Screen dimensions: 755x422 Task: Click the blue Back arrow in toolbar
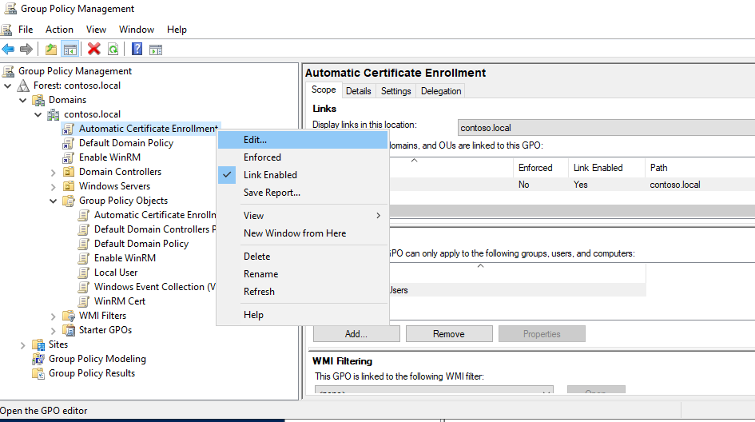tap(8, 50)
